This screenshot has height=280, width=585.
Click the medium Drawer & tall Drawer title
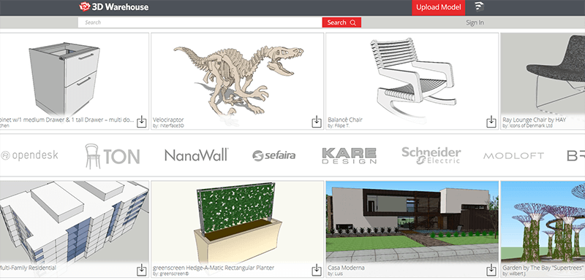point(67,120)
